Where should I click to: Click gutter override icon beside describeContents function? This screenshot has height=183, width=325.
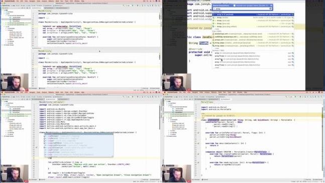pyautogui.click(x=198, y=143)
